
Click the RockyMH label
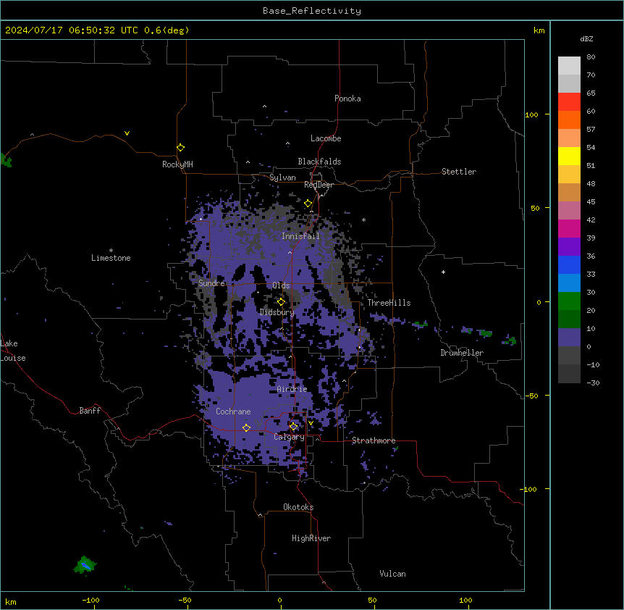[177, 164]
